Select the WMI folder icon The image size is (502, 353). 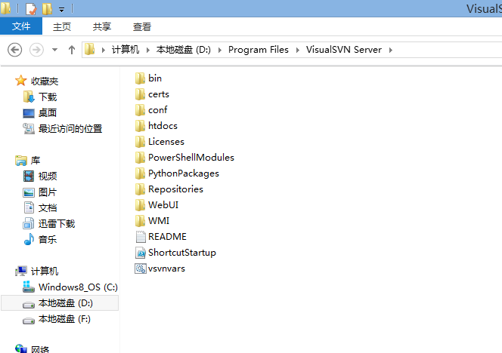coord(140,221)
